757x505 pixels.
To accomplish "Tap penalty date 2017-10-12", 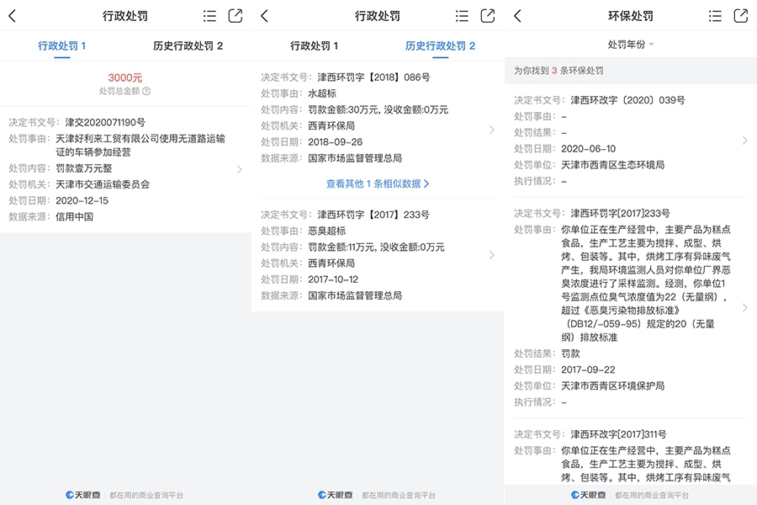I will (333, 279).
